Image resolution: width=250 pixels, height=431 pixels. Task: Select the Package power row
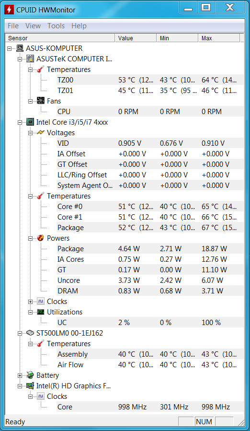pos(150,249)
